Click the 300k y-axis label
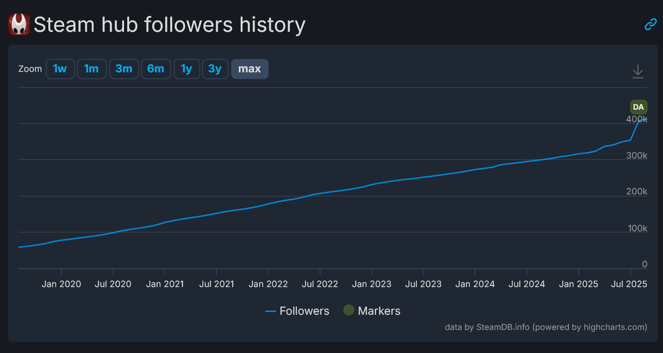The width and height of the screenshot is (663, 353). point(637,156)
